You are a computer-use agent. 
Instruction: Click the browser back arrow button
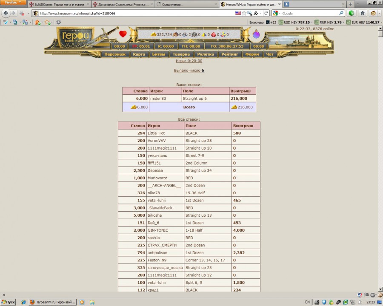(x=6, y=13)
